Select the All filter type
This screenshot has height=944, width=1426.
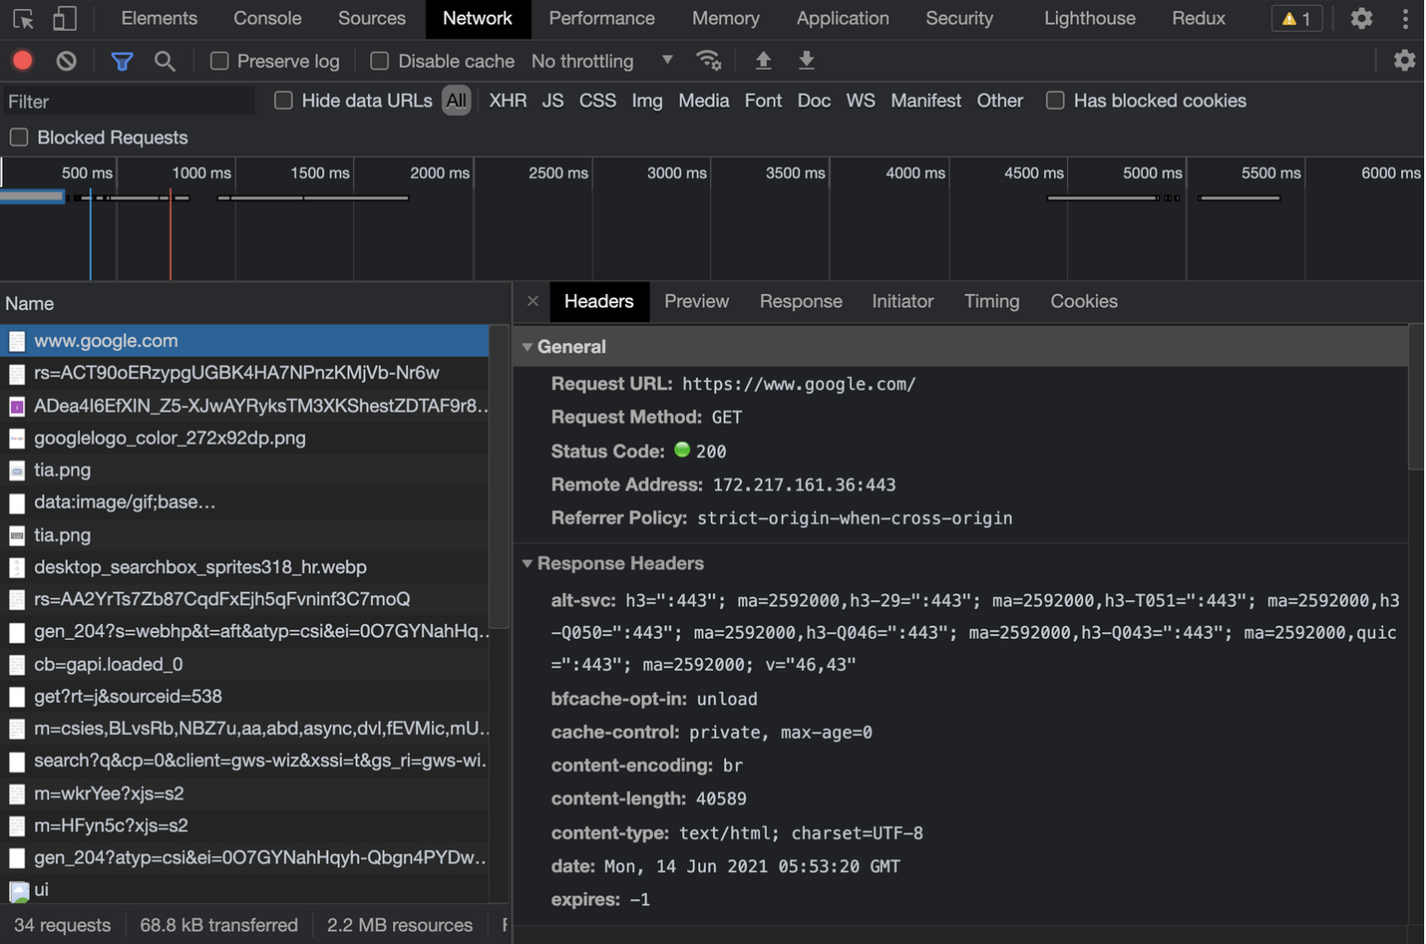click(x=456, y=100)
